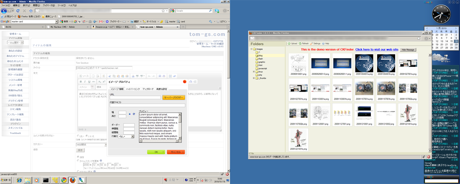The image size is (460, 184).
Task: Click CKFinder file pane vertical scrollbar
Action: click(430, 103)
